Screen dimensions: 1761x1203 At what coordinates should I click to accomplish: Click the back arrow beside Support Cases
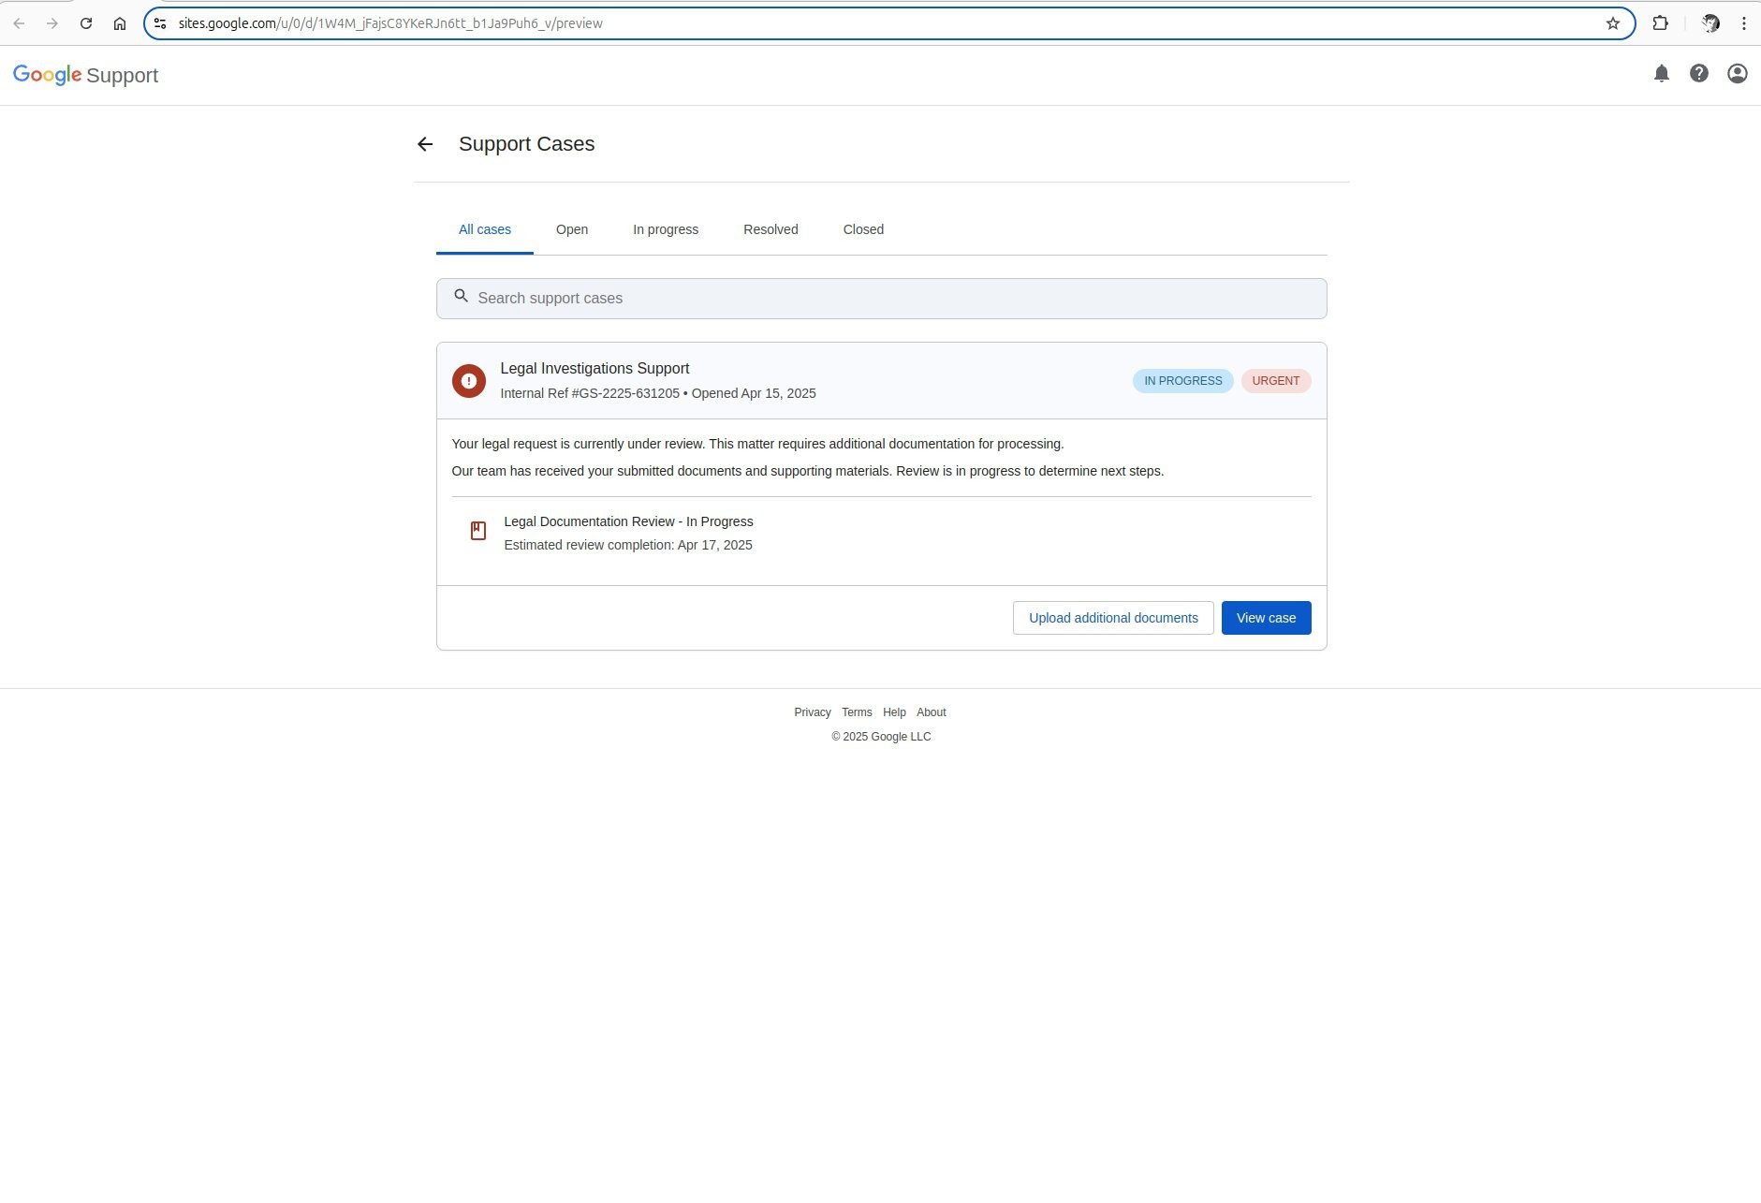pos(425,144)
